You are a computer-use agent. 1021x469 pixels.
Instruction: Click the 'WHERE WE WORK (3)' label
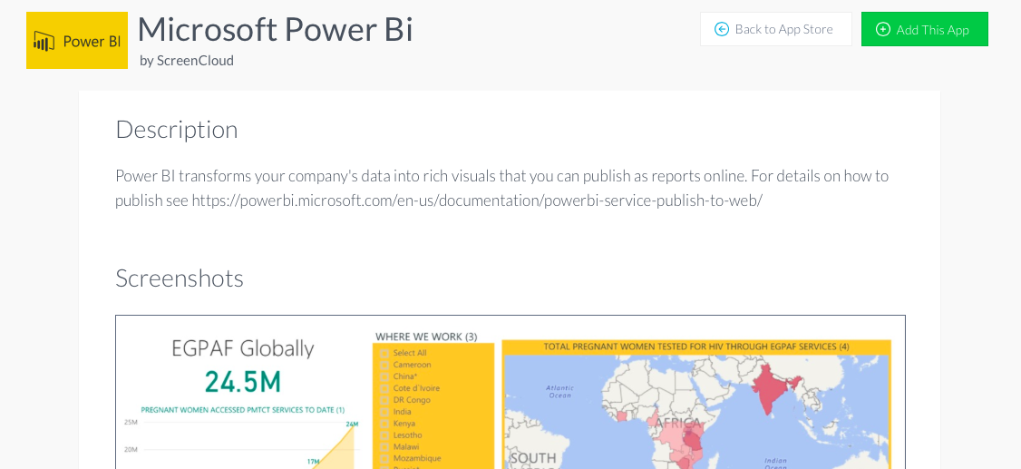pos(426,337)
